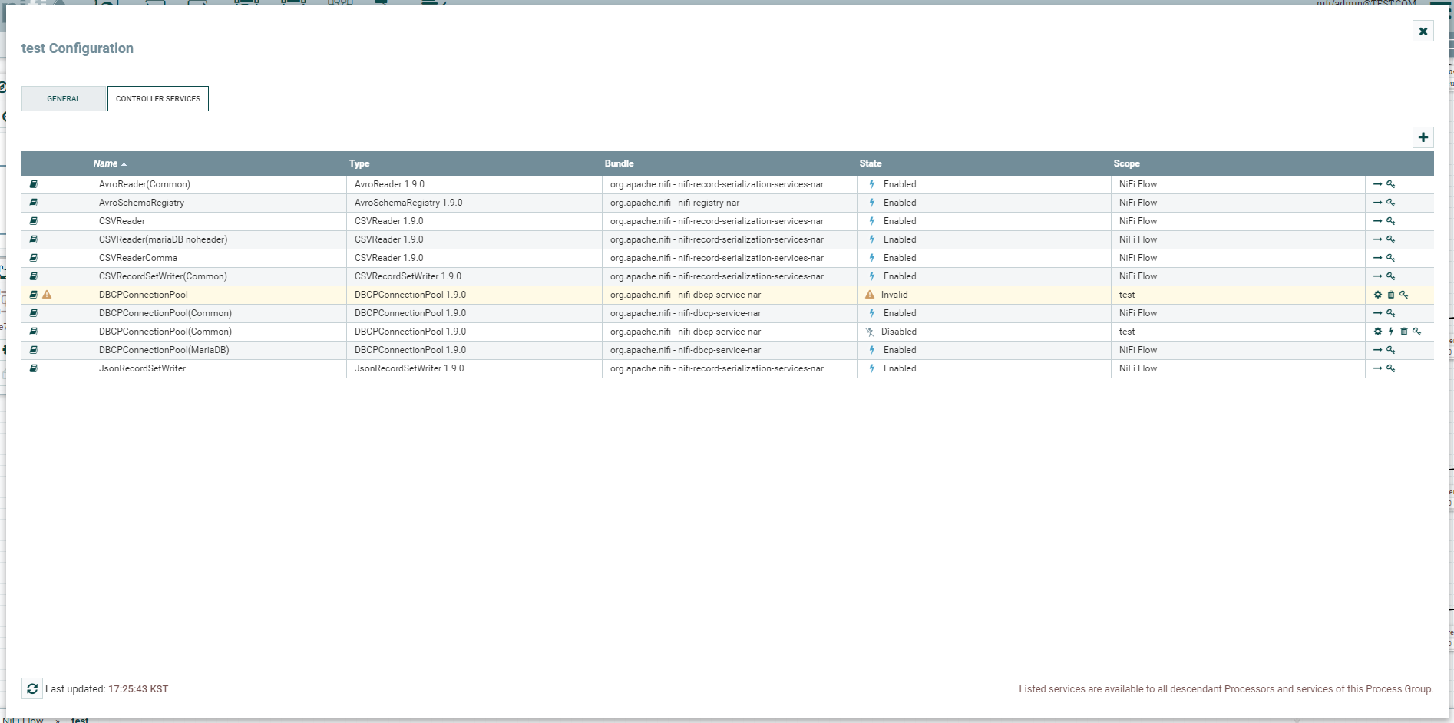Add a new controller service with plus icon
The width and height of the screenshot is (1454, 723).
(1424, 137)
